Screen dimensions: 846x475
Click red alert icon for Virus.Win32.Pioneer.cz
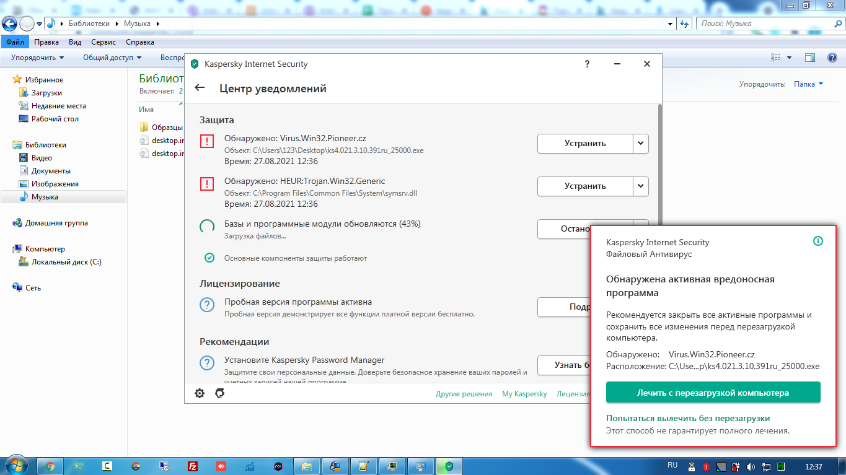point(207,141)
